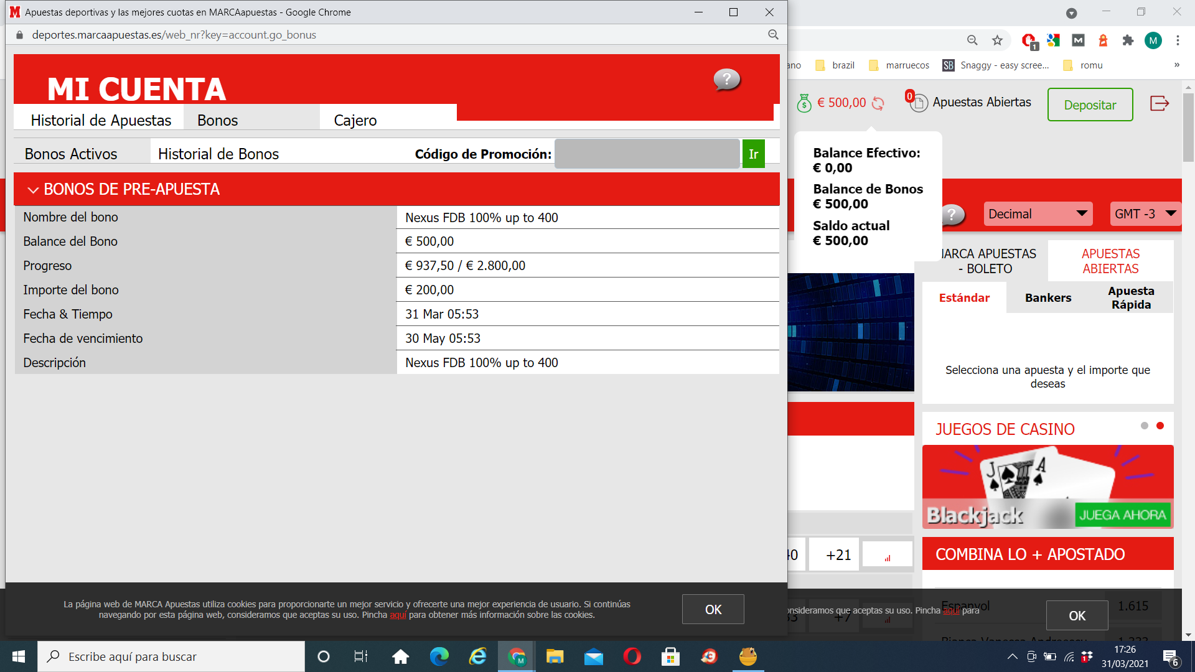Click the Windows Start button
The height and width of the screenshot is (672, 1195).
click(x=19, y=656)
